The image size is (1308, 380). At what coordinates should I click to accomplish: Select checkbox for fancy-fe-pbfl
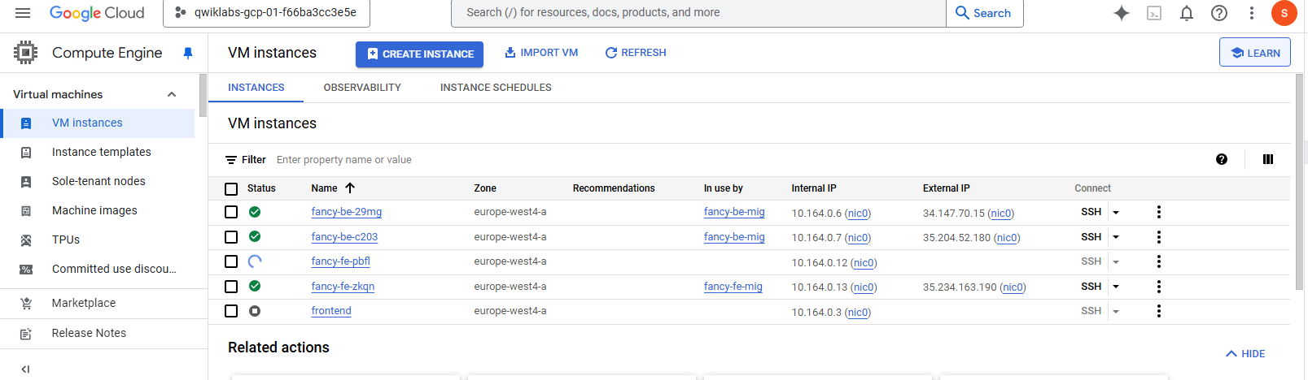[x=231, y=261]
